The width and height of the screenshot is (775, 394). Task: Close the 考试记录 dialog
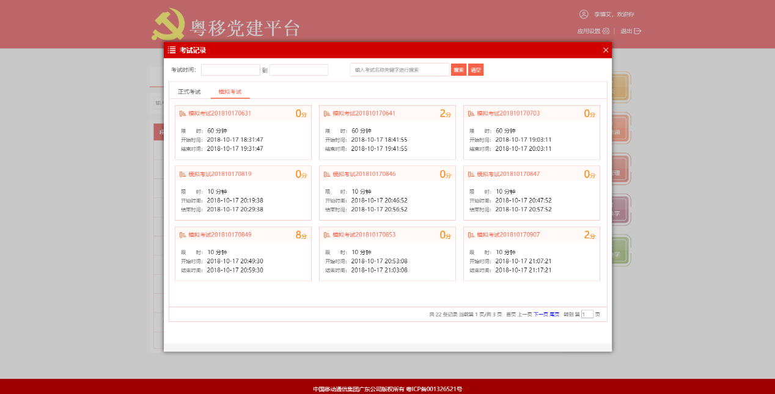(606, 50)
